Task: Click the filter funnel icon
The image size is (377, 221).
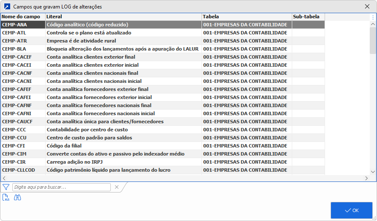Action: (x=6, y=187)
